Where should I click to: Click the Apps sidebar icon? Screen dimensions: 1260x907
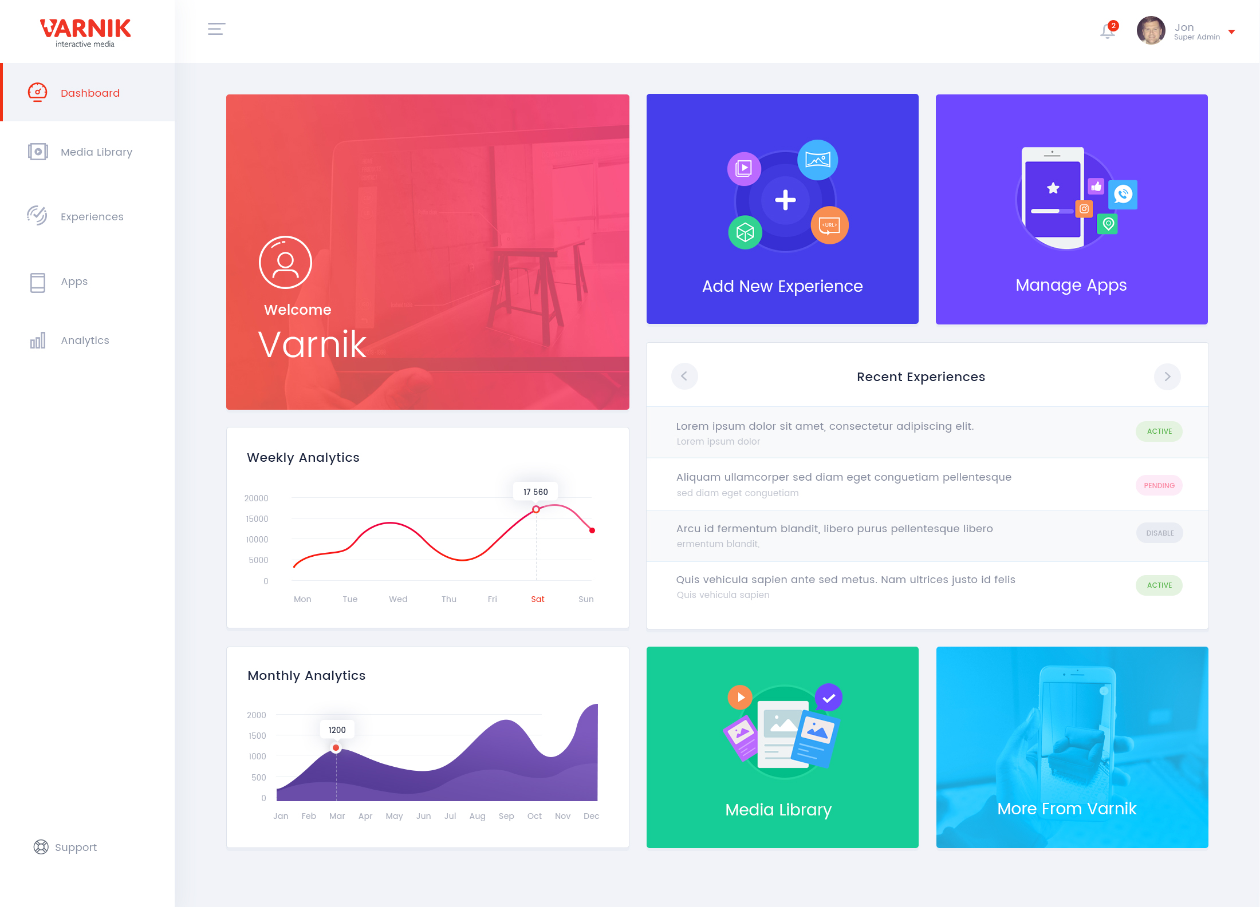(x=38, y=282)
